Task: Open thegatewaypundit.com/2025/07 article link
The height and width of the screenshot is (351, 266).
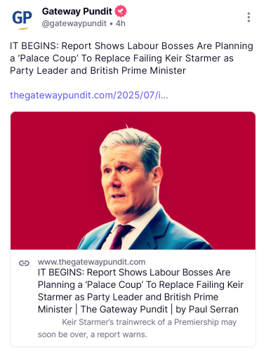Action: coord(89,95)
